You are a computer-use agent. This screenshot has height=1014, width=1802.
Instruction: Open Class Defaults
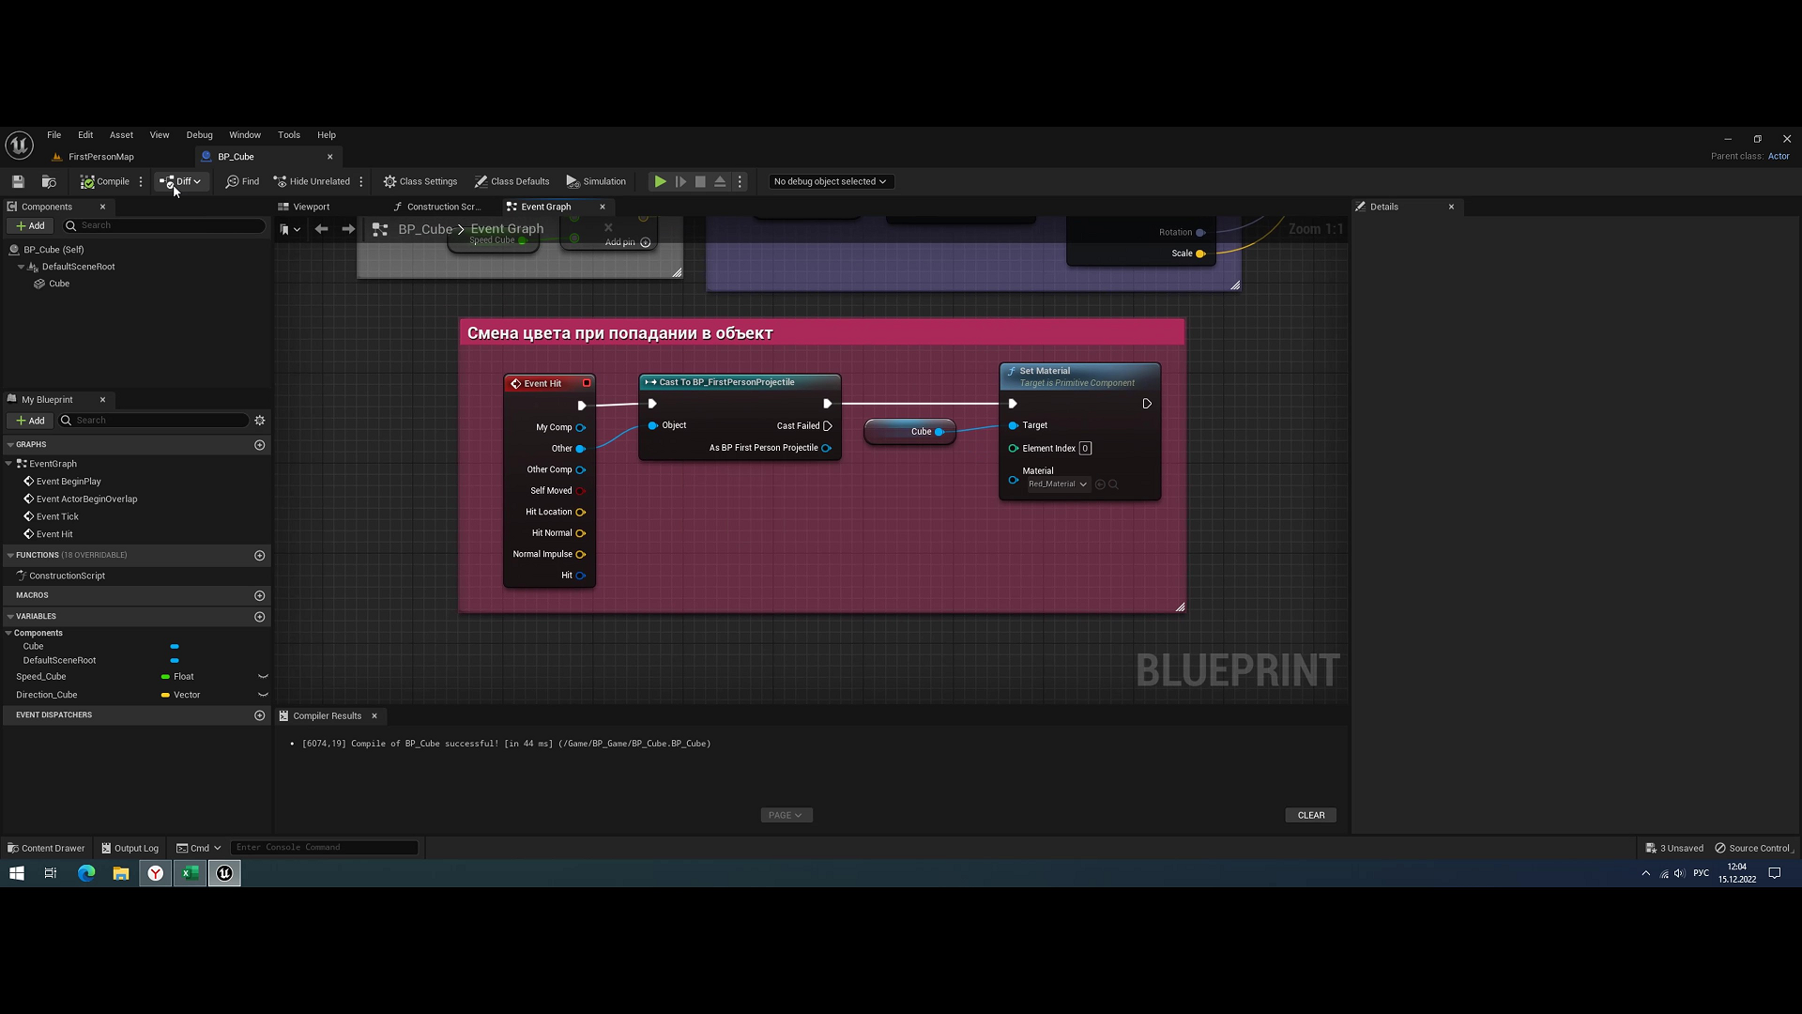point(512,181)
